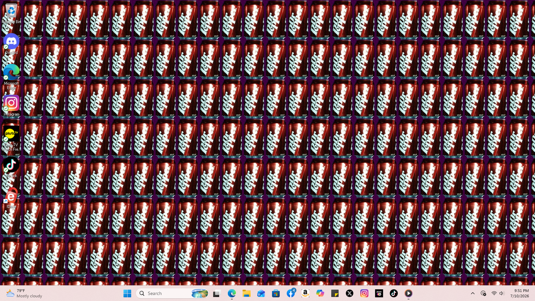Open Sticky Notes from the taskbar

click(335, 293)
